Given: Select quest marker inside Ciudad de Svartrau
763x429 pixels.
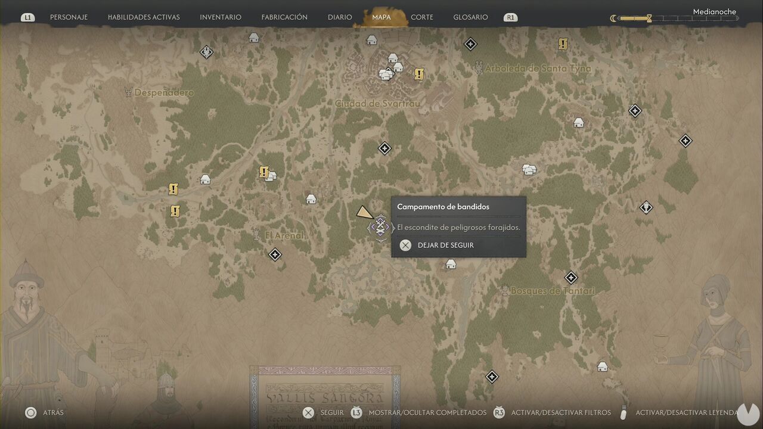Looking at the screenshot, I should [419, 74].
